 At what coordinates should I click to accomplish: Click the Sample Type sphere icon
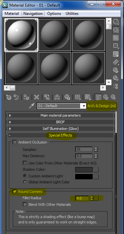(x=116, y=22)
